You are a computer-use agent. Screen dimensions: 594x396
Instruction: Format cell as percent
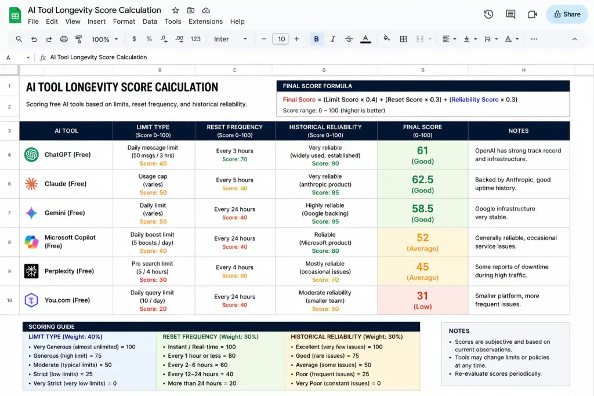tap(149, 39)
